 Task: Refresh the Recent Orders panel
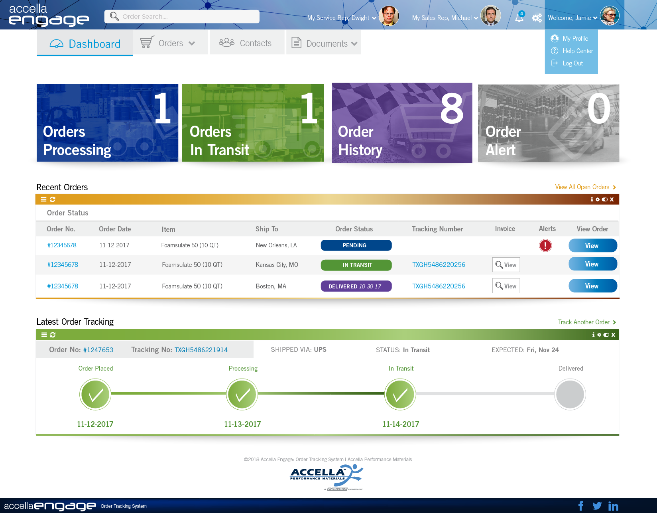tap(53, 199)
